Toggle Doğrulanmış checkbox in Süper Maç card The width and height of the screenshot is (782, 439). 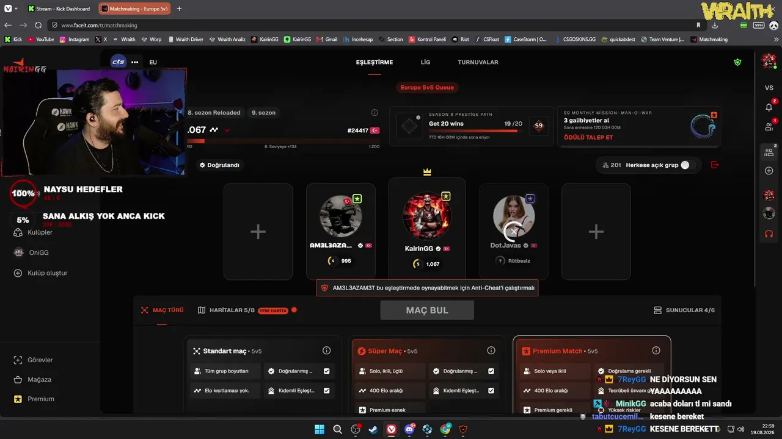(491, 371)
